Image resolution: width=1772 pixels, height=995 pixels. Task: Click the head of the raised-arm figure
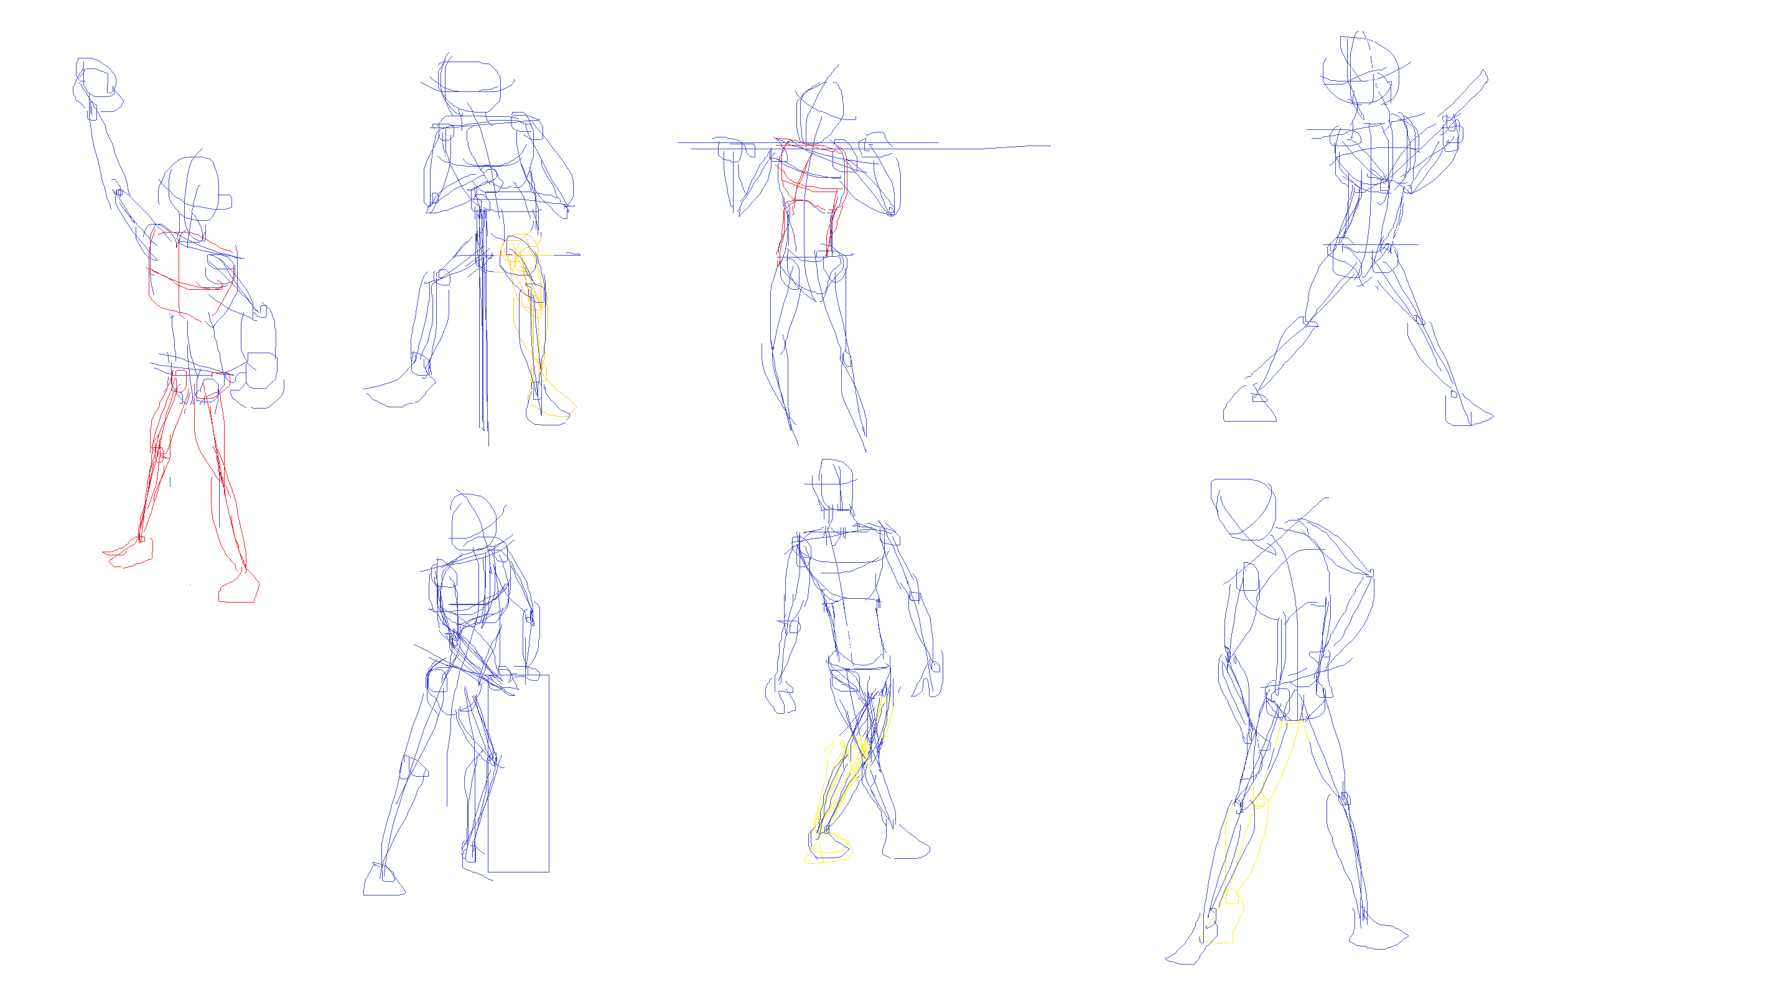[195, 188]
